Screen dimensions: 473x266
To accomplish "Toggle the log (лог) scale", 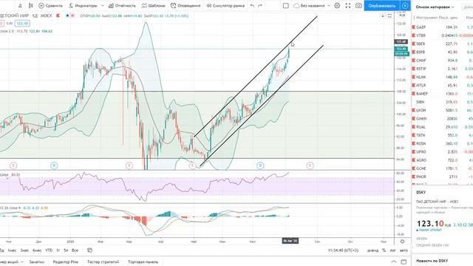I will [x=392, y=250].
